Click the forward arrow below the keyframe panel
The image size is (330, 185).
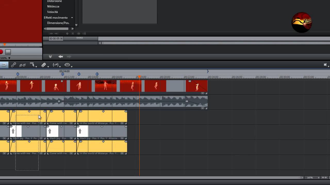(69, 57)
